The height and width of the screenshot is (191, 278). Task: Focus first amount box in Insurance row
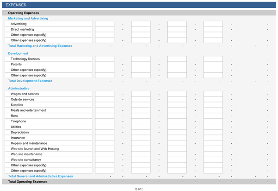[x=105, y=138]
